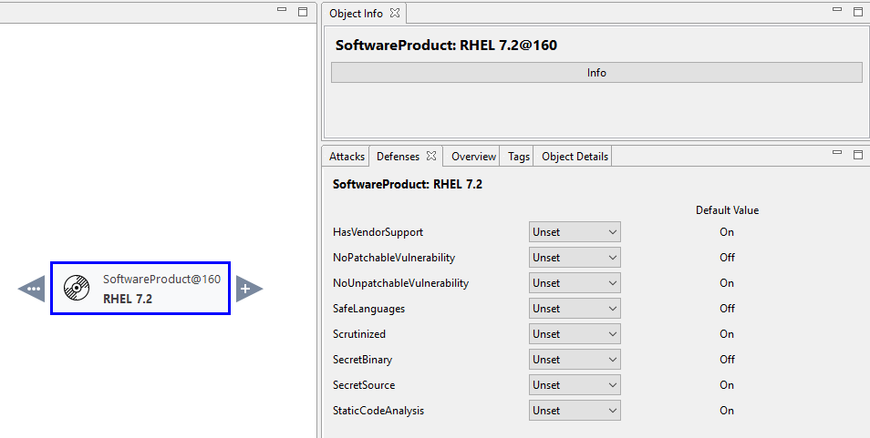This screenshot has height=438, width=870.
Task: Maximize the Object Info panel
Action: point(858,11)
